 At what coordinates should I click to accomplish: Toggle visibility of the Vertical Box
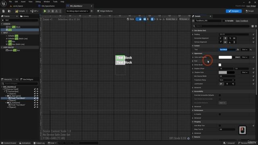coord(37,91)
